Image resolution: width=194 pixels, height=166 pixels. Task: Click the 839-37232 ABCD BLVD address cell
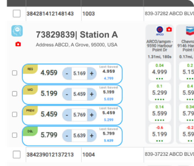(x=169, y=154)
